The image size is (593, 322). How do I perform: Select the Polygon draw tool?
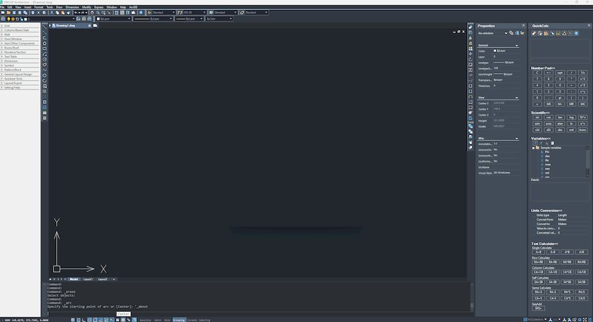(x=45, y=43)
